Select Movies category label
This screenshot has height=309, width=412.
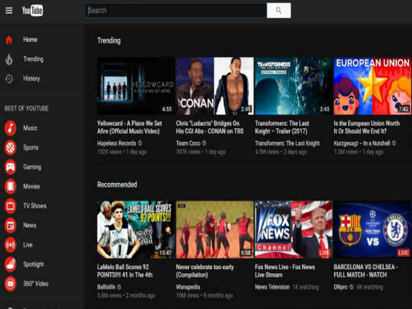(x=32, y=186)
